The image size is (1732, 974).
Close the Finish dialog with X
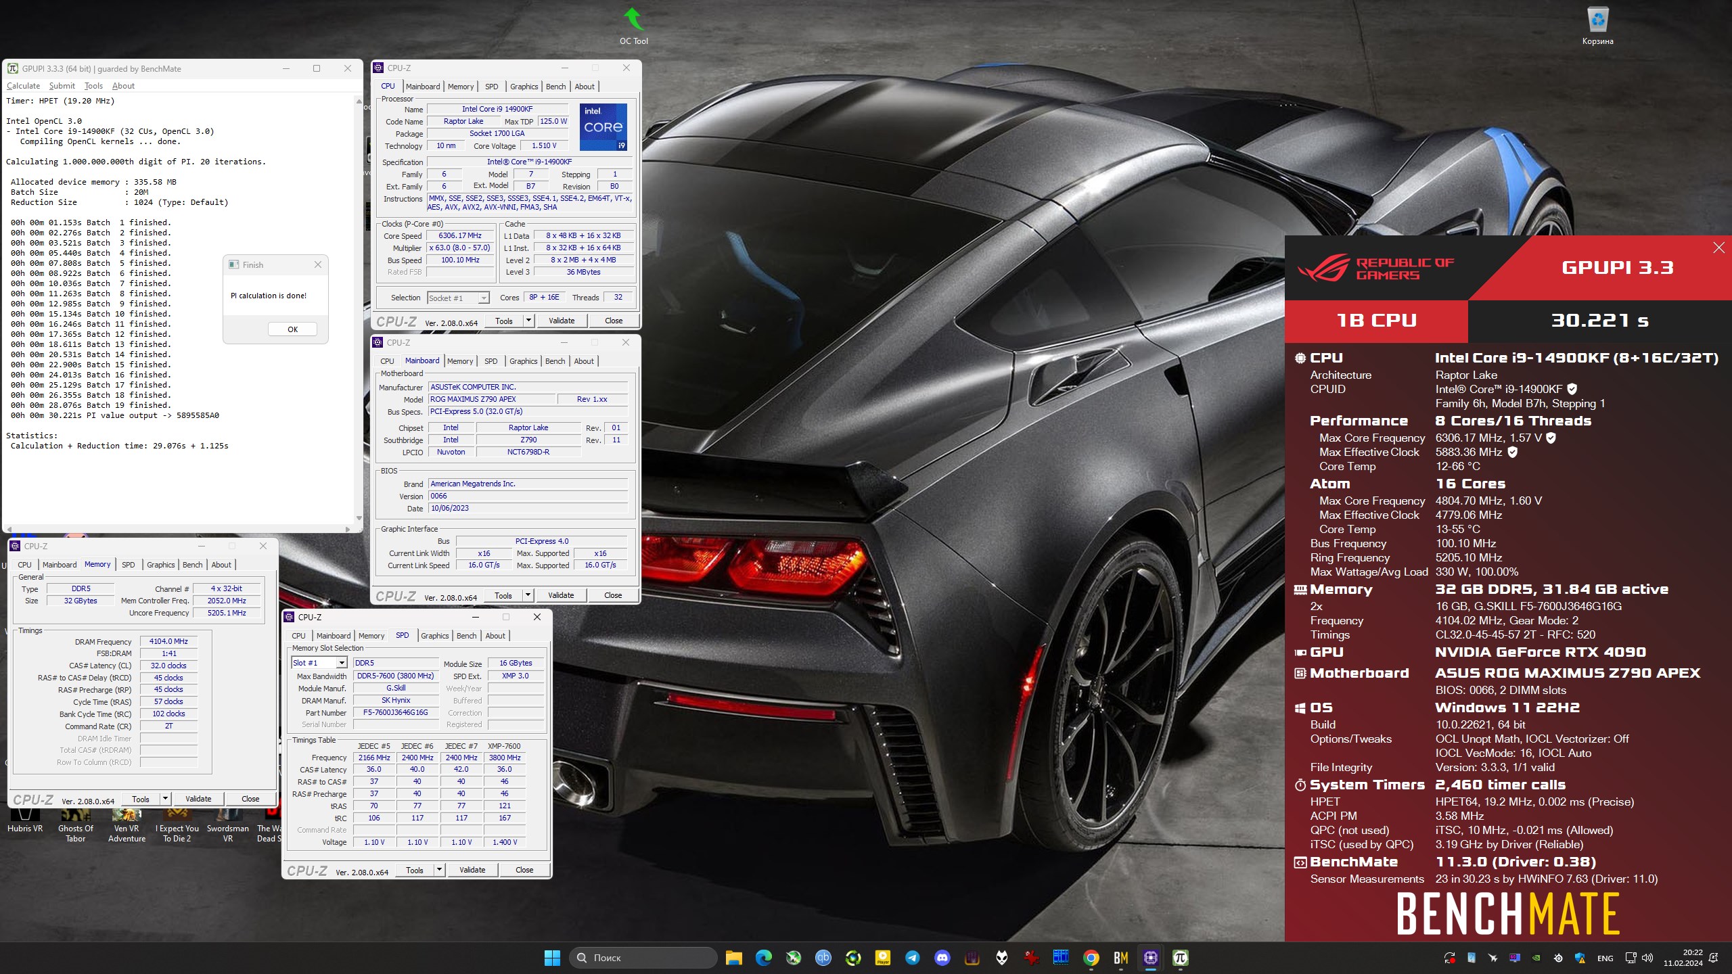318,264
